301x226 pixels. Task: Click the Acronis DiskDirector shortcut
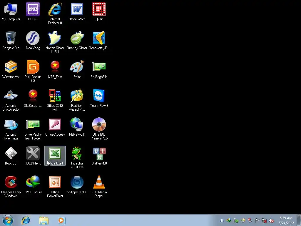(11, 100)
